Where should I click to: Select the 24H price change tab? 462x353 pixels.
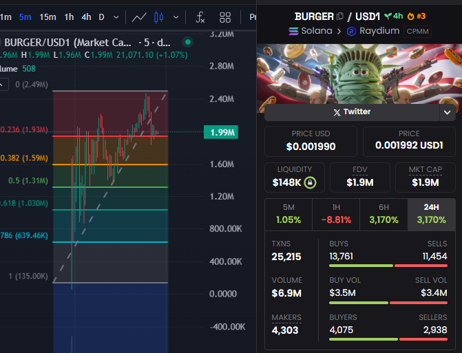tap(431, 214)
